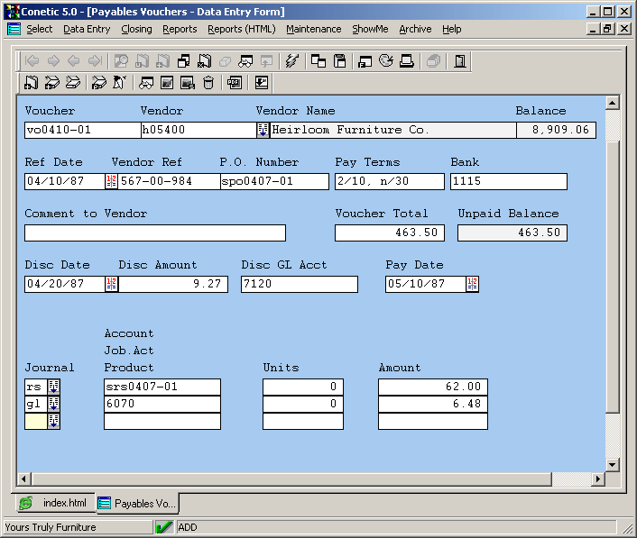Click the PDF export toolbar icon
637x538 pixels.
(x=234, y=83)
